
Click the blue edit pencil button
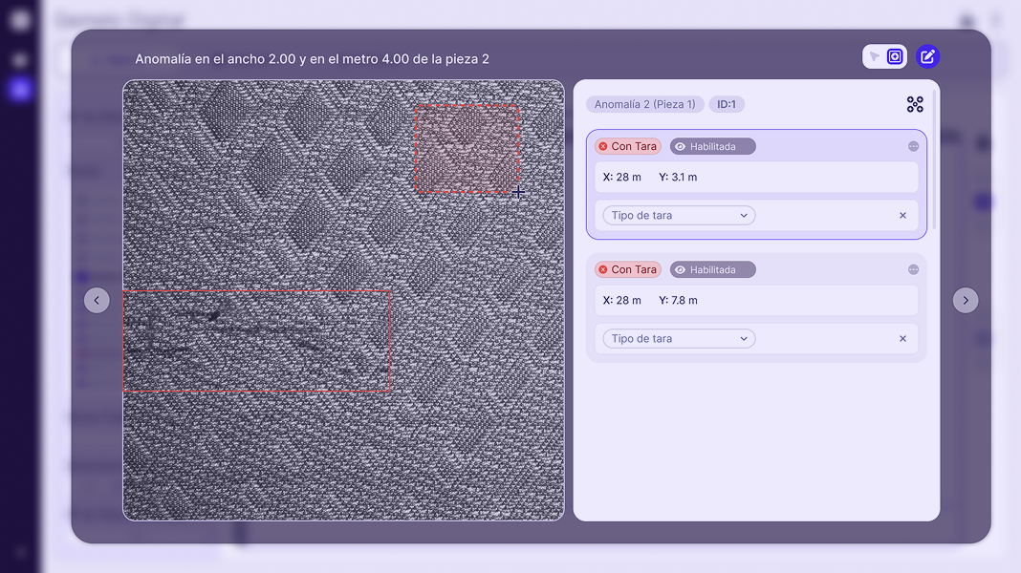coord(927,57)
